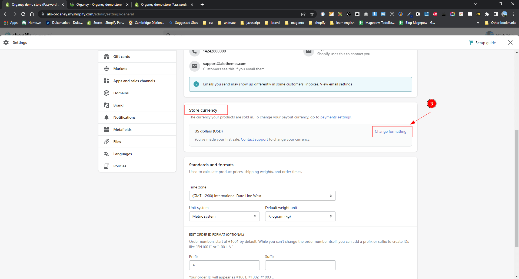Click the Gift cards icon in sidebar
Screen dimensions: 519x279
[107, 57]
